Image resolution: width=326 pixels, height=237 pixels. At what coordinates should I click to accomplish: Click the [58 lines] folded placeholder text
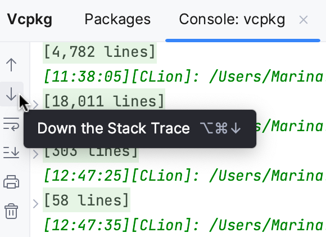[87, 200]
